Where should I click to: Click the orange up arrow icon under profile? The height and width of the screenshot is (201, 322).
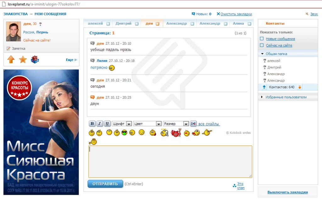(x=11, y=59)
